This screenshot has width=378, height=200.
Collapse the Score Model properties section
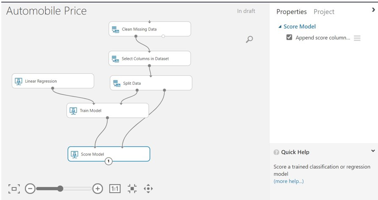[280, 27]
